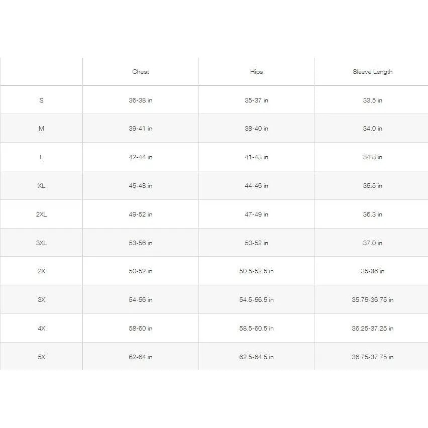Click the Chest column header

point(141,72)
